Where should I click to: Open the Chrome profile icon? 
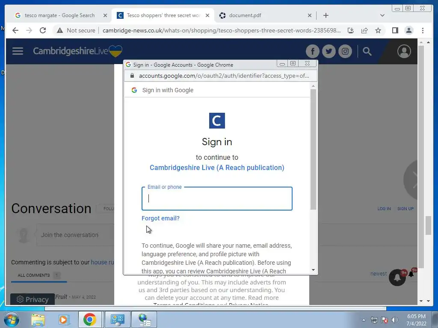coord(409,30)
